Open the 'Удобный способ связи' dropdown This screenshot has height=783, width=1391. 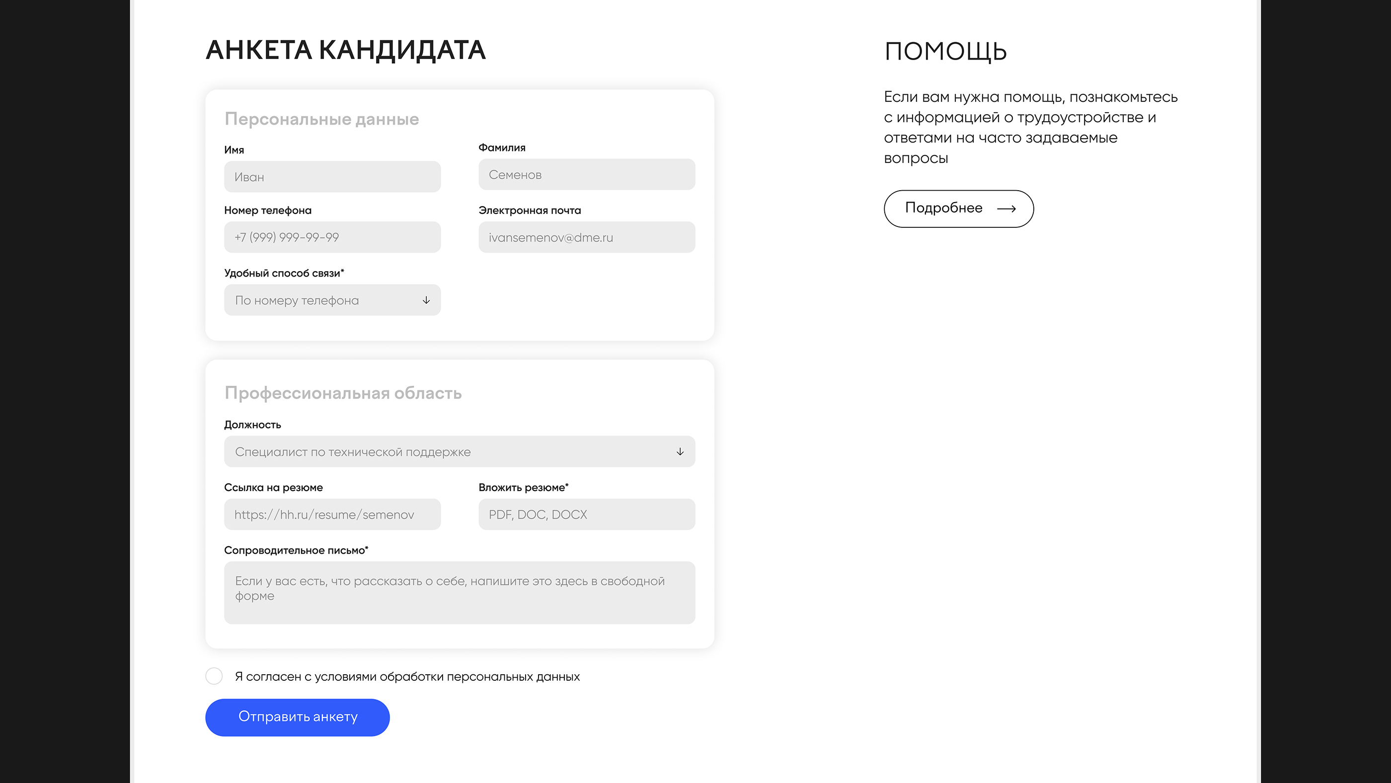coord(331,300)
